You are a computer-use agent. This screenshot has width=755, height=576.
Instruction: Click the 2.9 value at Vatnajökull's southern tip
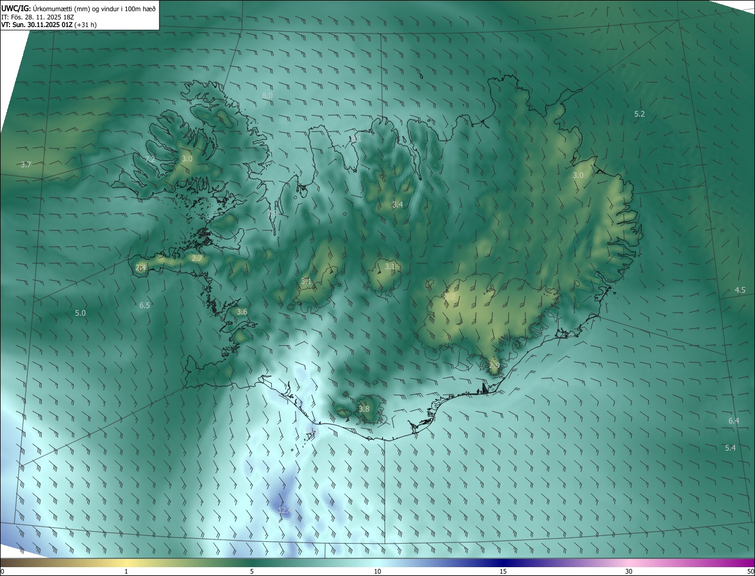point(494,366)
